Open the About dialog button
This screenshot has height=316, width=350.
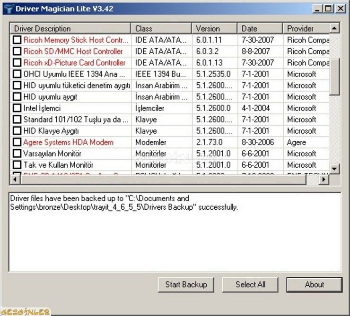point(314,284)
